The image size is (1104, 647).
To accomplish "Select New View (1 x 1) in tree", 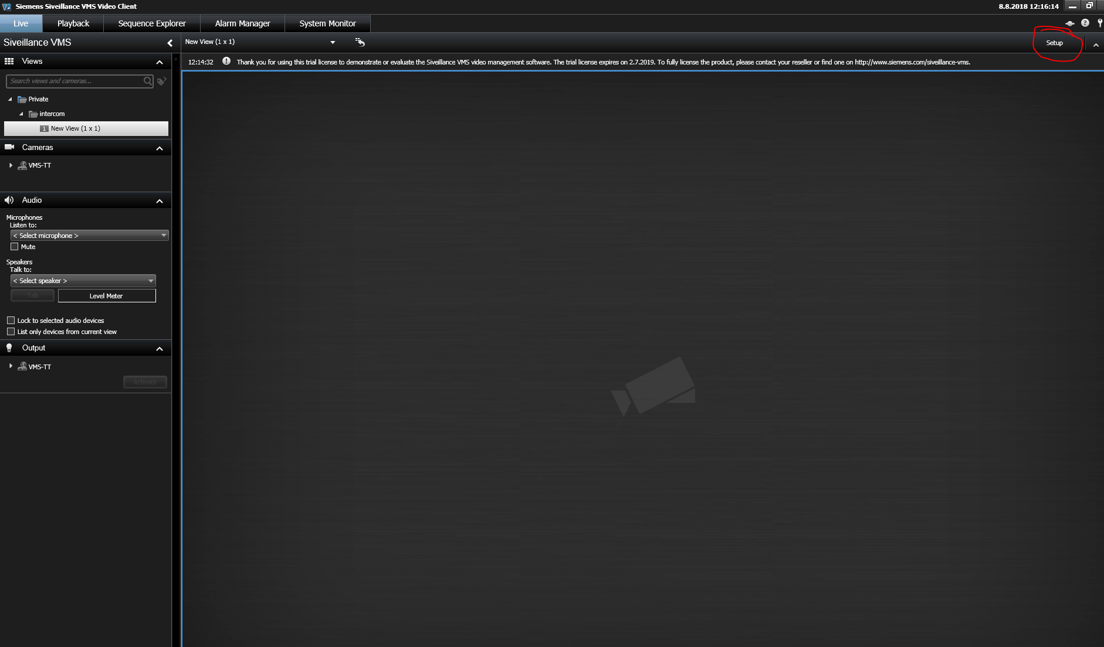I will coord(75,128).
